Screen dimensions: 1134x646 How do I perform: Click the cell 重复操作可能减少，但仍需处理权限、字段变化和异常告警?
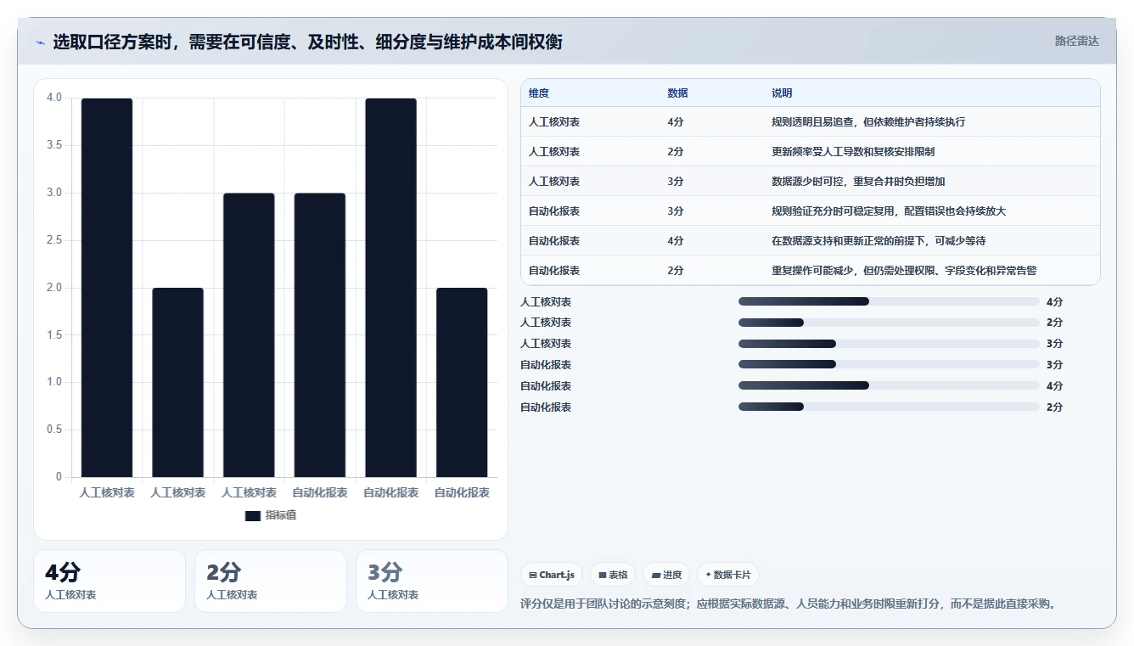904,271
